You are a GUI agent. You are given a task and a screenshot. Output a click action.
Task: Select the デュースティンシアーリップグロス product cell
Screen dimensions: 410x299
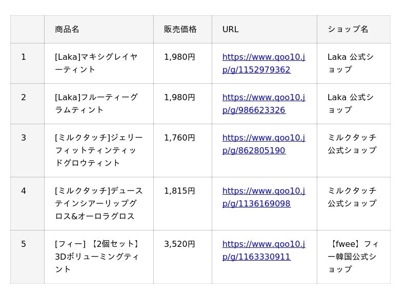tap(98, 203)
